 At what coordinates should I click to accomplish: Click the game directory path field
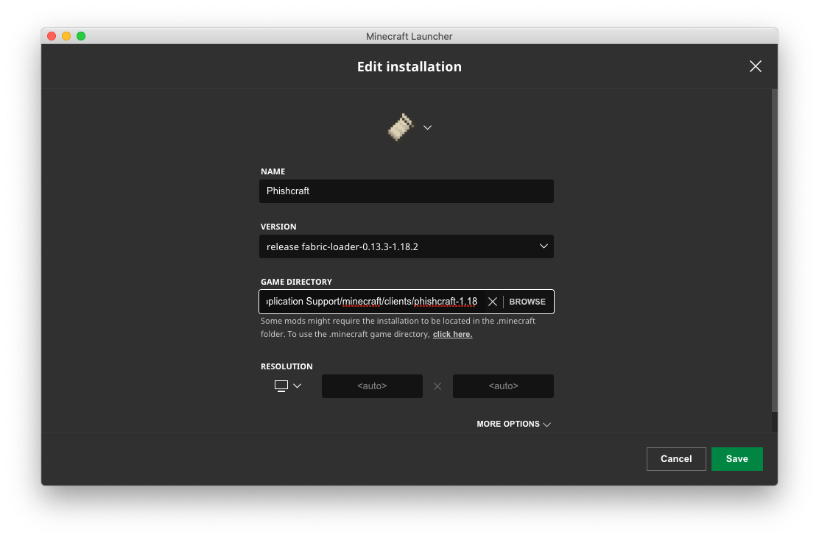(368, 301)
